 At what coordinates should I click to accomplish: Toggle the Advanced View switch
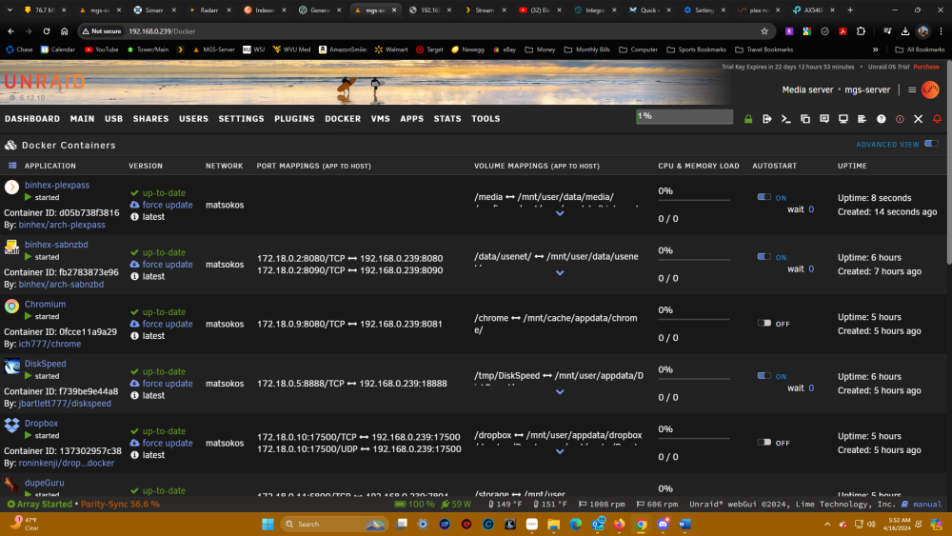(x=931, y=144)
